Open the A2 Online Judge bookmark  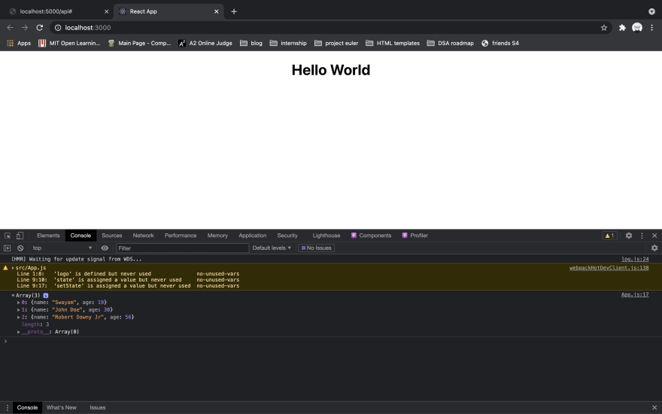[x=205, y=43]
